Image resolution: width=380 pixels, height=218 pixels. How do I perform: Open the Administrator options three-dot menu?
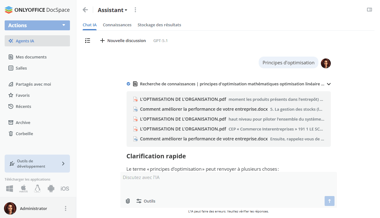(x=65, y=208)
